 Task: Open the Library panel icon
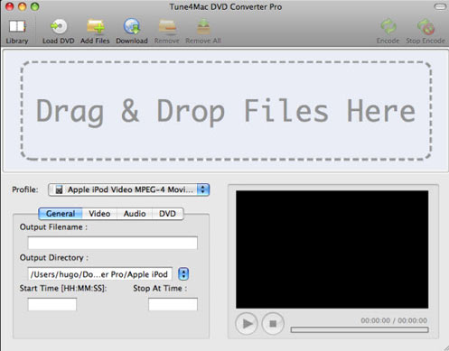17,26
